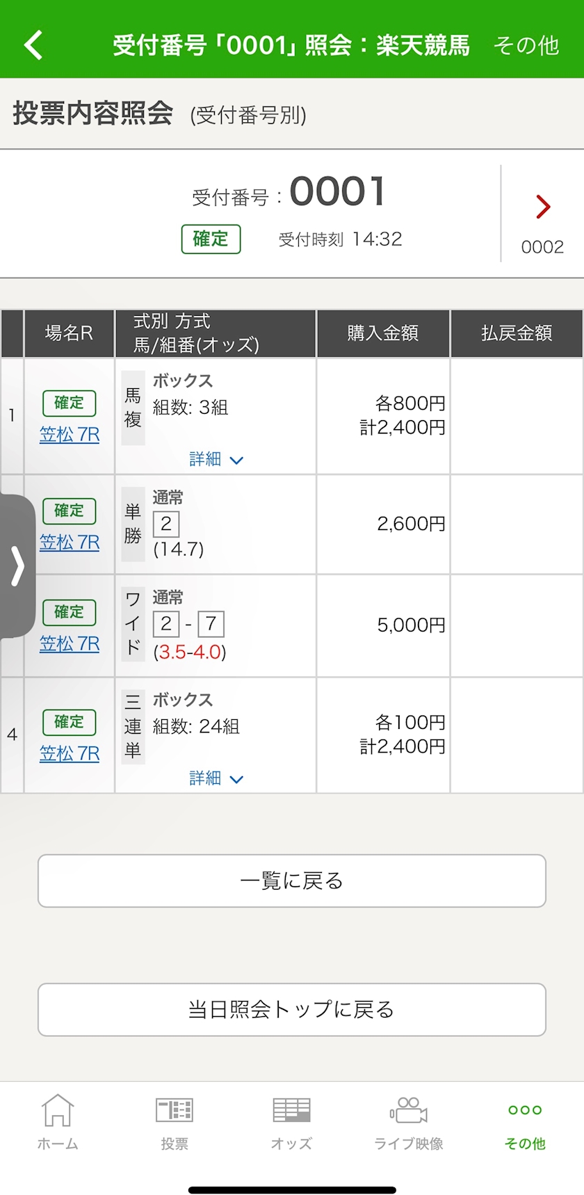Expand 詳細 for the 馬複 box bet
This screenshot has height=1195, width=584.
tap(216, 459)
